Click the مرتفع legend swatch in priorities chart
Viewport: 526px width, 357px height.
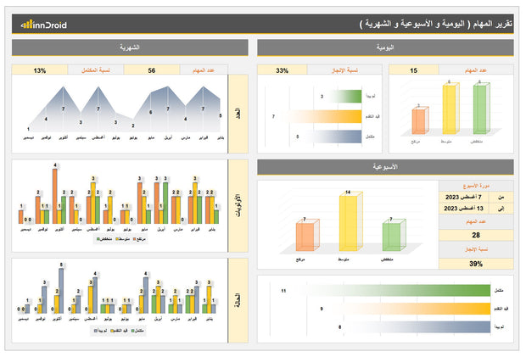135,239
